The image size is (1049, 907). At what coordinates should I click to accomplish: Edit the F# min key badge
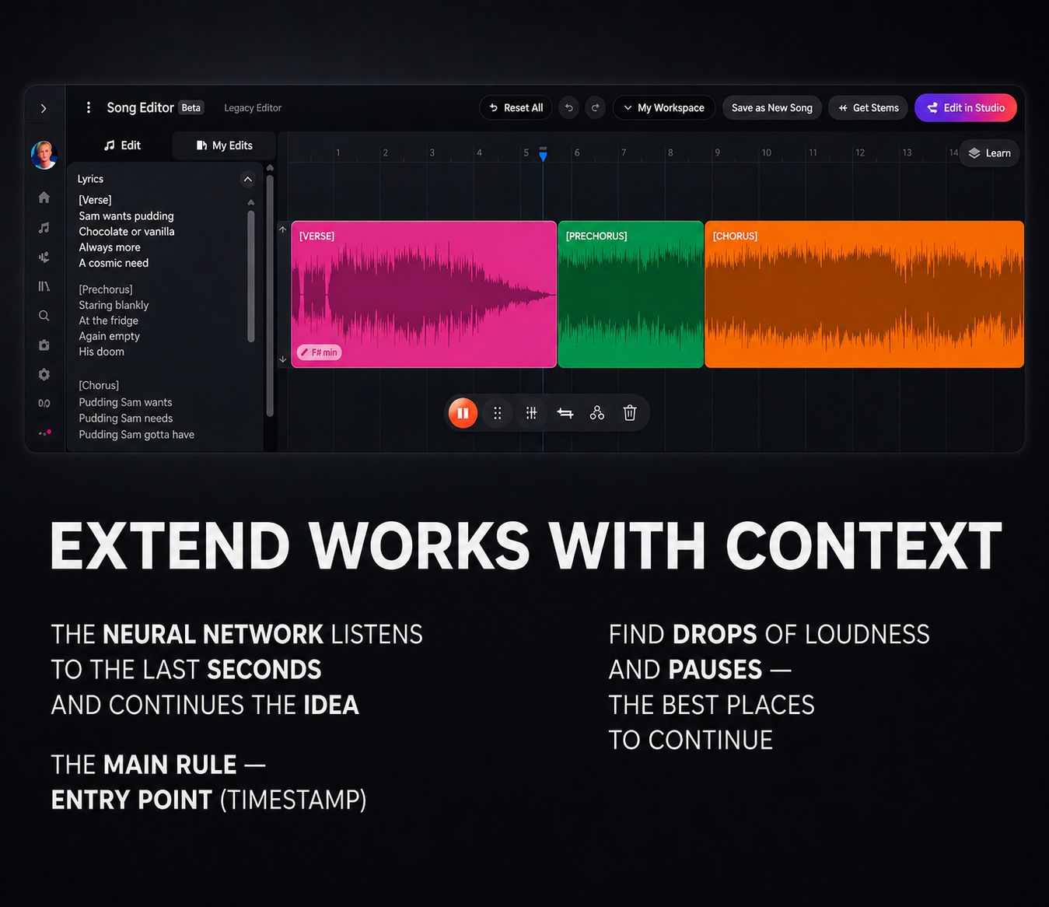point(320,352)
